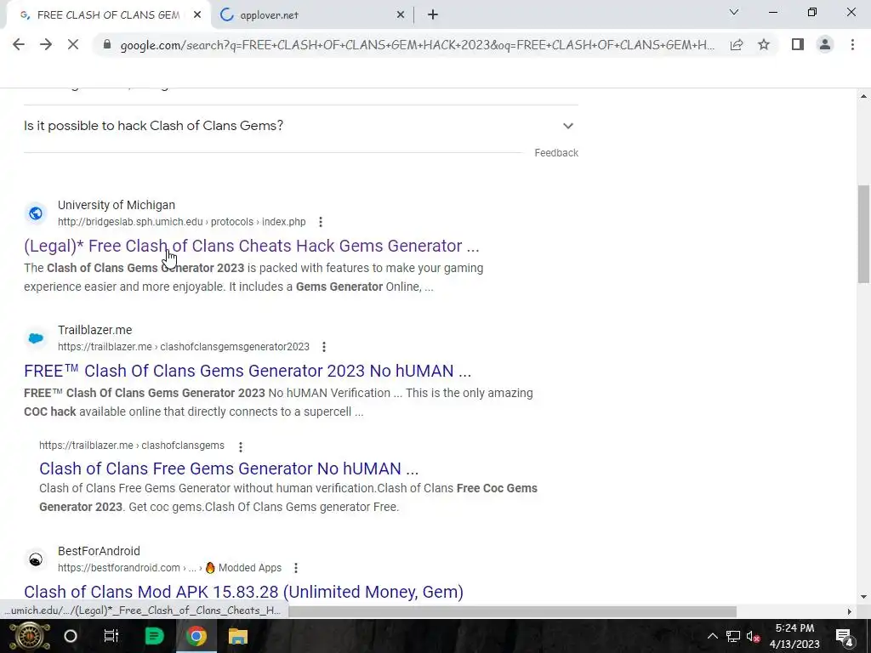Close the applover.net tab

click(x=401, y=15)
